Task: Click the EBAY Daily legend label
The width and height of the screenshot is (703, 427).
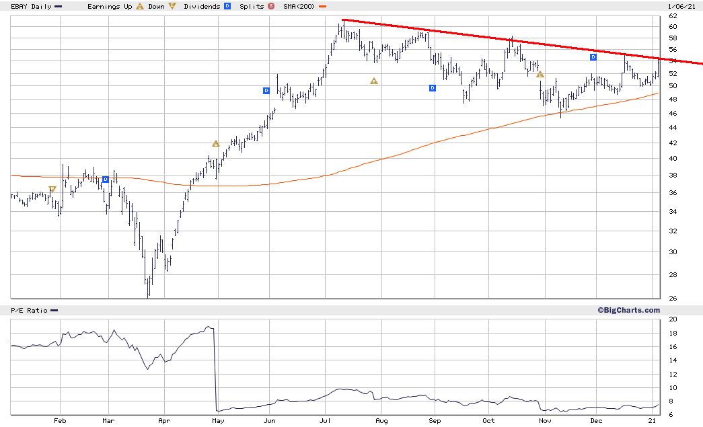Action: pyautogui.click(x=31, y=7)
